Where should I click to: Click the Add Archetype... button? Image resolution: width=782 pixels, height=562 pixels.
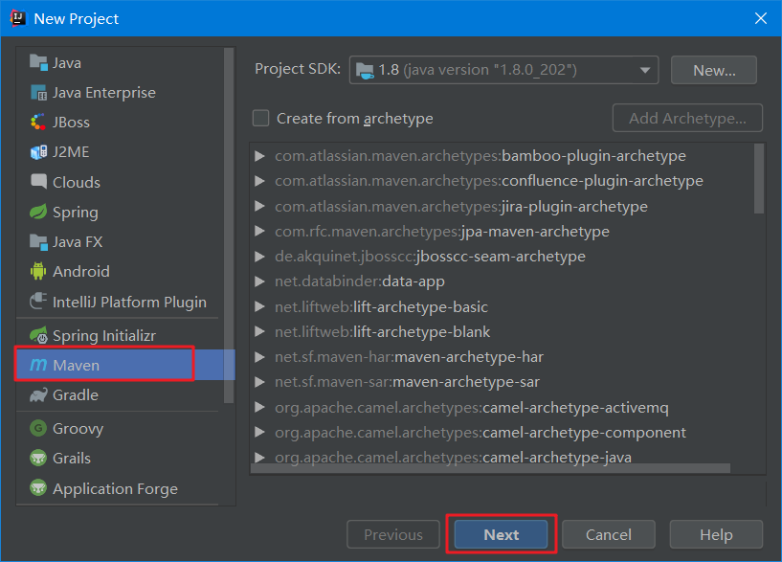tap(687, 118)
